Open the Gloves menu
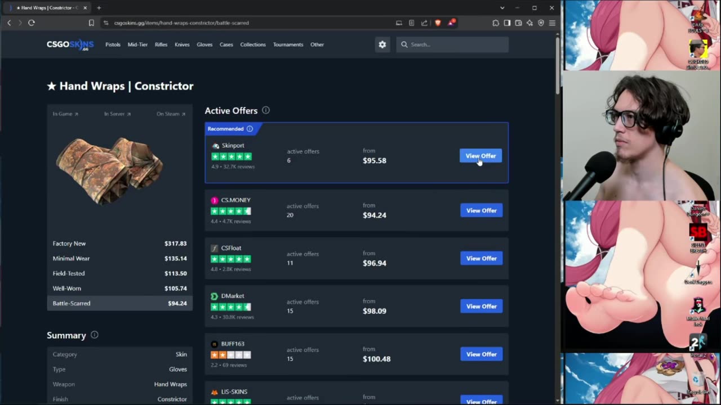Screen dimensions: 721x405 pyautogui.click(x=204, y=44)
